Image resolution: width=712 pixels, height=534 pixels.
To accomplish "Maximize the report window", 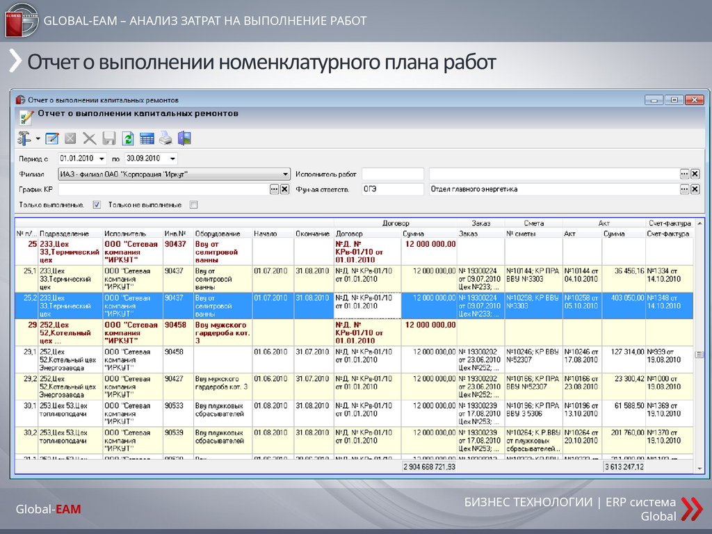I will pyautogui.click(x=674, y=99).
